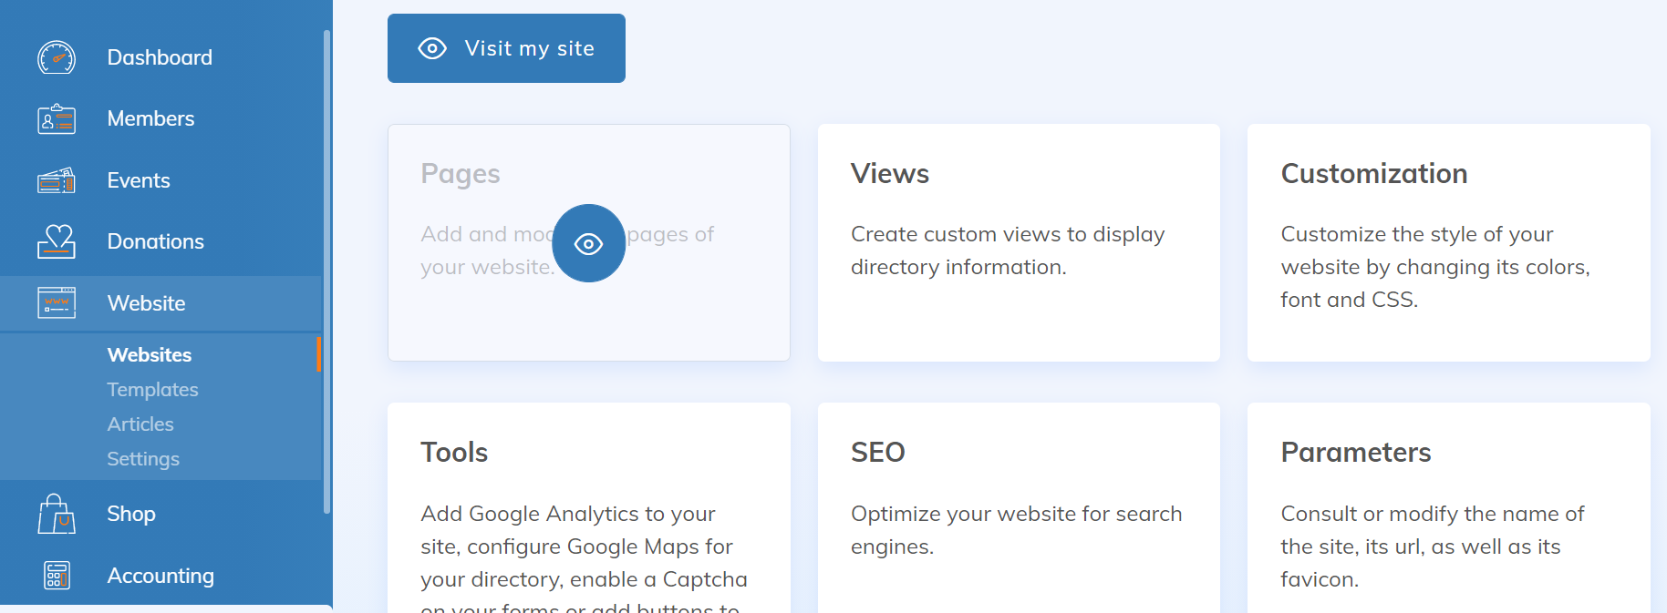Open the Views card

click(x=1018, y=242)
